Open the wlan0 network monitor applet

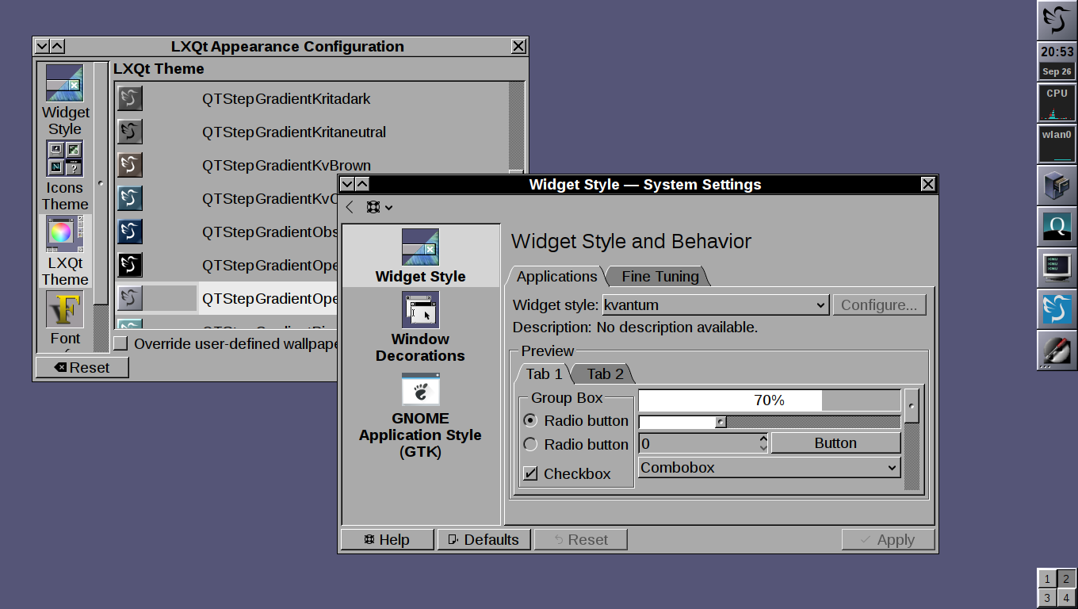pyautogui.click(x=1057, y=144)
